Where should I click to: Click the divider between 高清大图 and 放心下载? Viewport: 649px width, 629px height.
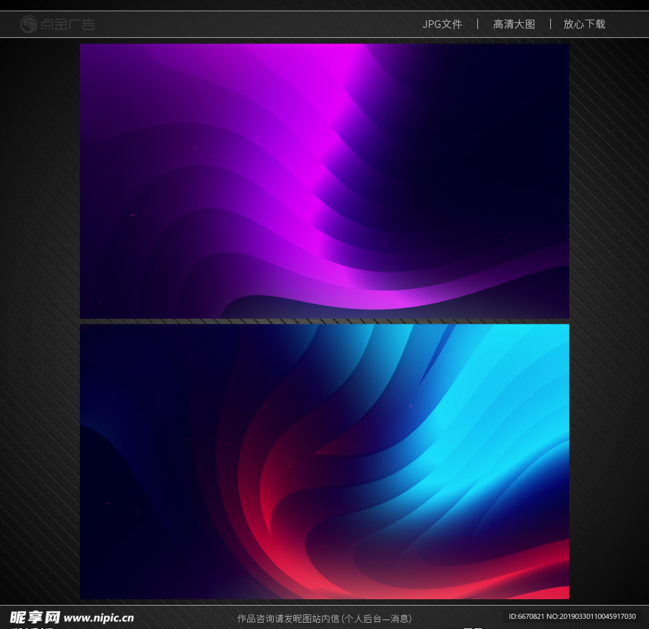coord(550,24)
